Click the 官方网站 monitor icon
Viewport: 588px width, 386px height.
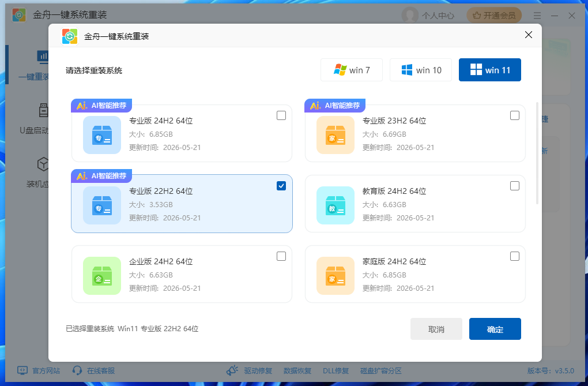22,370
